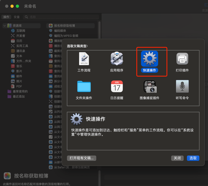Click the 邮件 envelope icon in sidebar
The width and height of the screenshot is (208, 186).
coord(13,76)
